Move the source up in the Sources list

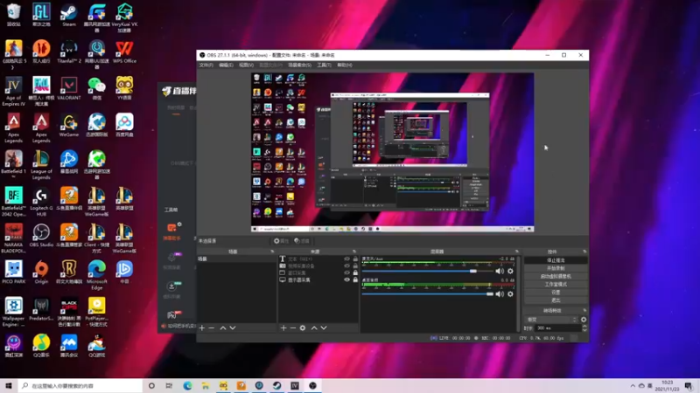(x=314, y=328)
